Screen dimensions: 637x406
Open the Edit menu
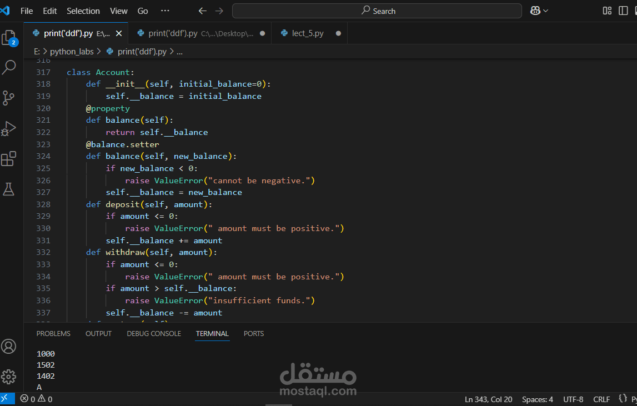(49, 11)
